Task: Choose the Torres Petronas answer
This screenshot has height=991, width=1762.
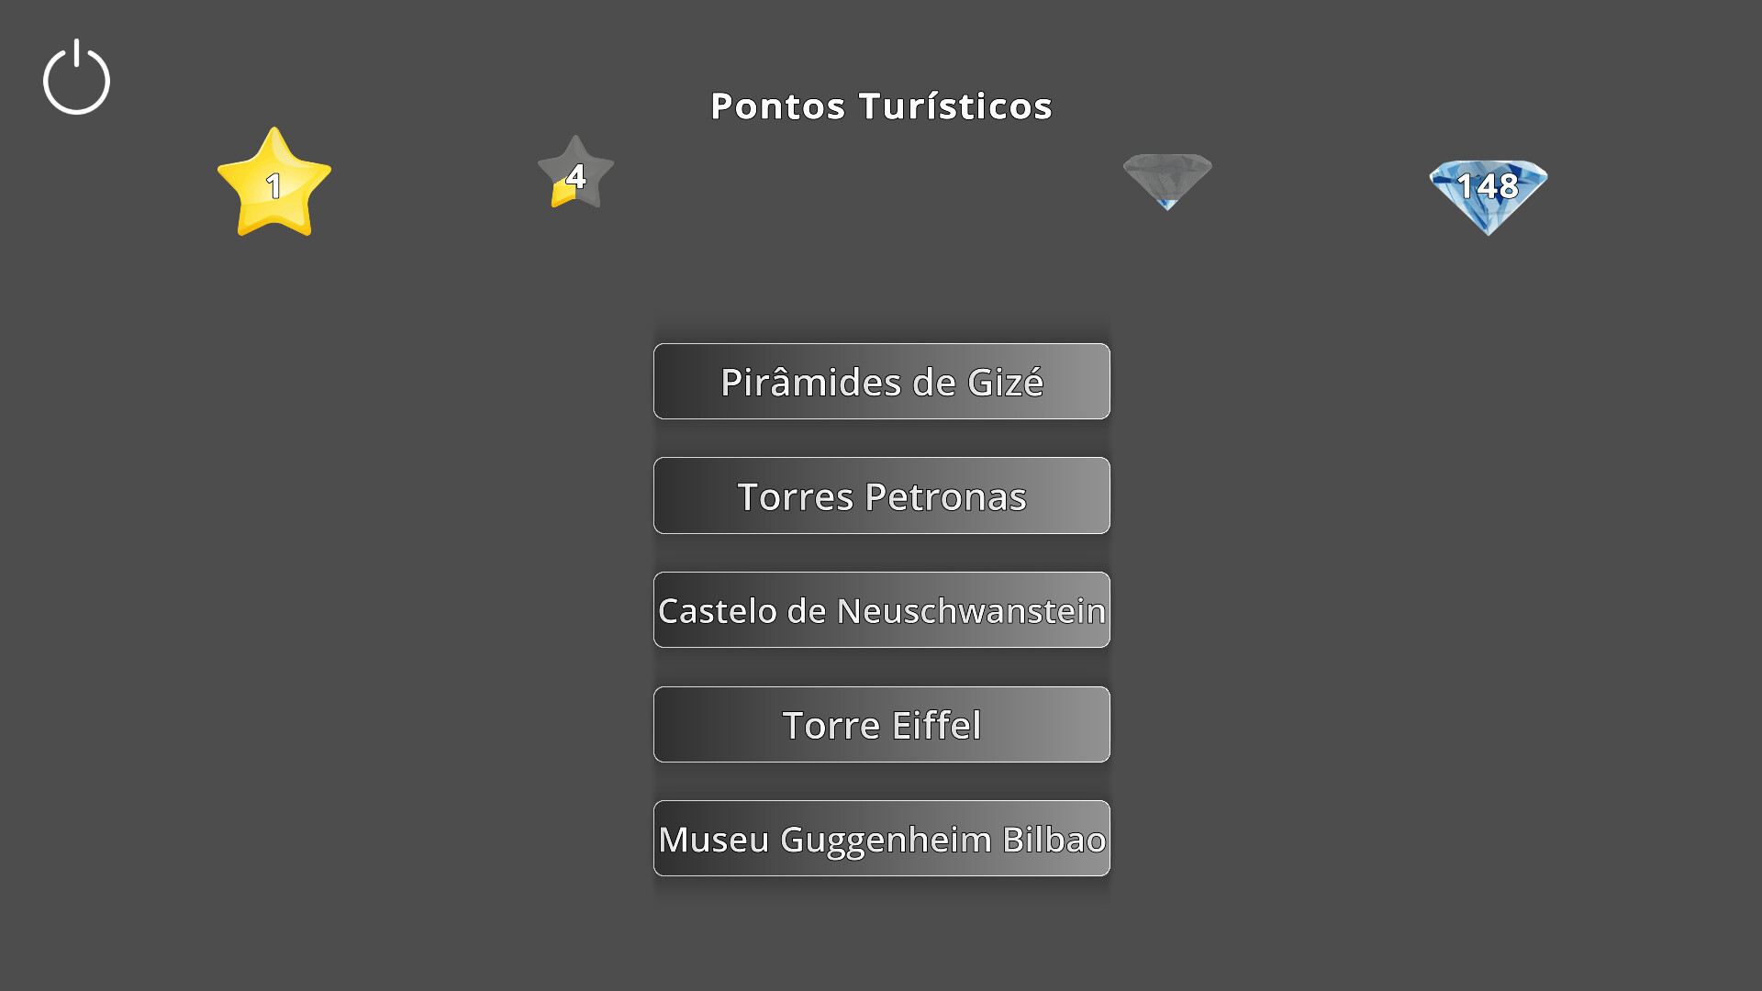Action: [881, 495]
